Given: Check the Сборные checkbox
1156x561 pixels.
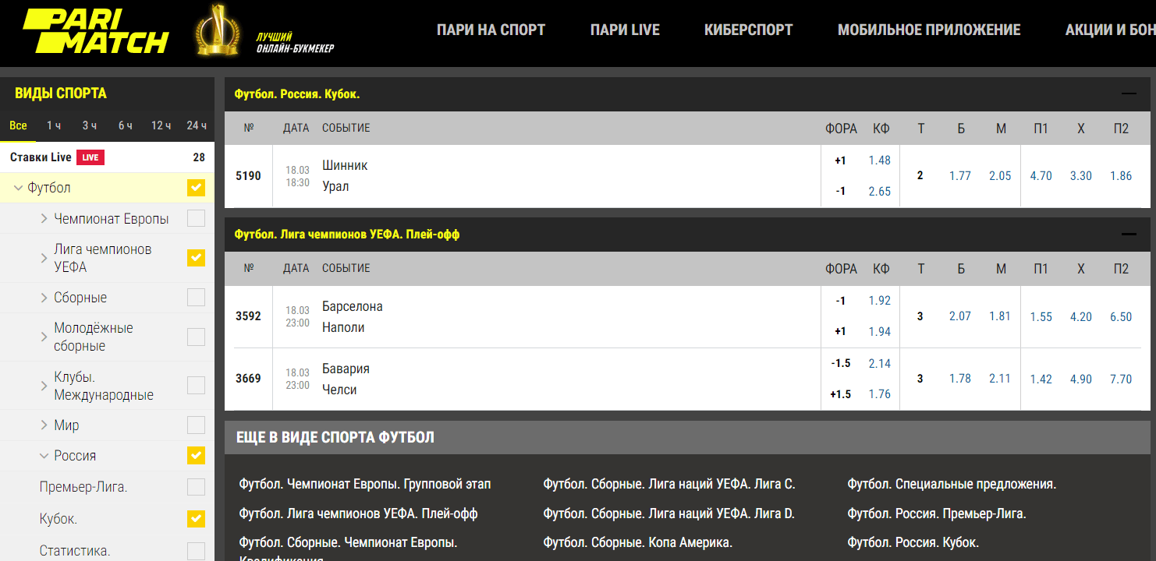Looking at the screenshot, I should [196, 298].
